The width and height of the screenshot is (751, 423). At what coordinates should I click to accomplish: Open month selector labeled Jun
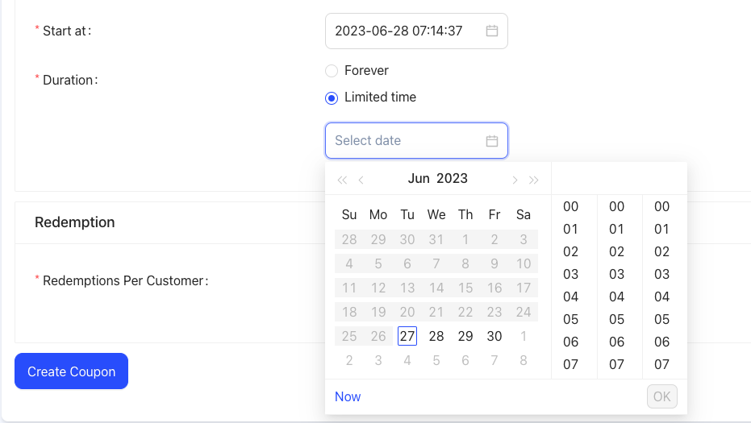coord(419,179)
